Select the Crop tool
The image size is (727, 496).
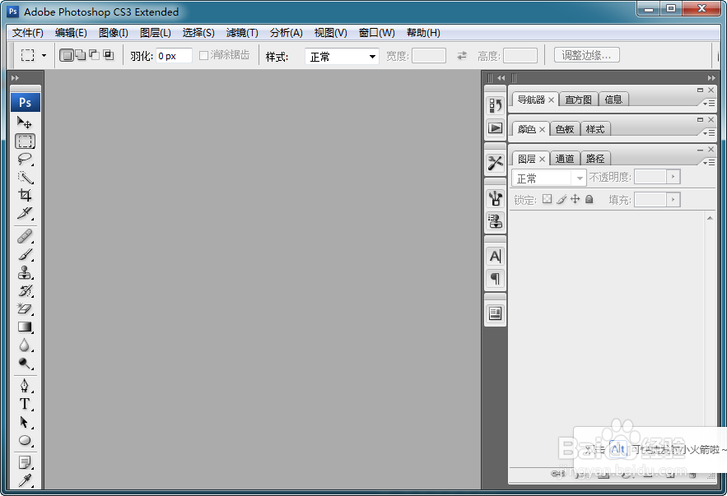[x=26, y=196]
